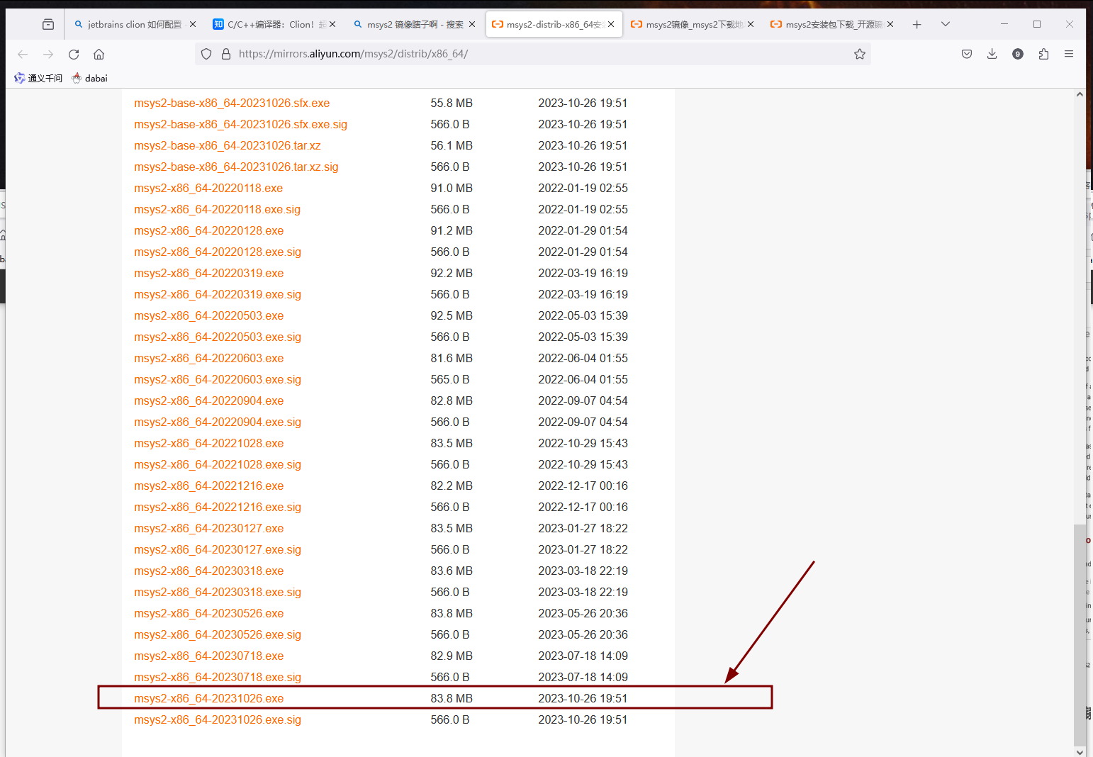Open the list-all-tabs chevron
1093x757 pixels.
(x=945, y=23)
